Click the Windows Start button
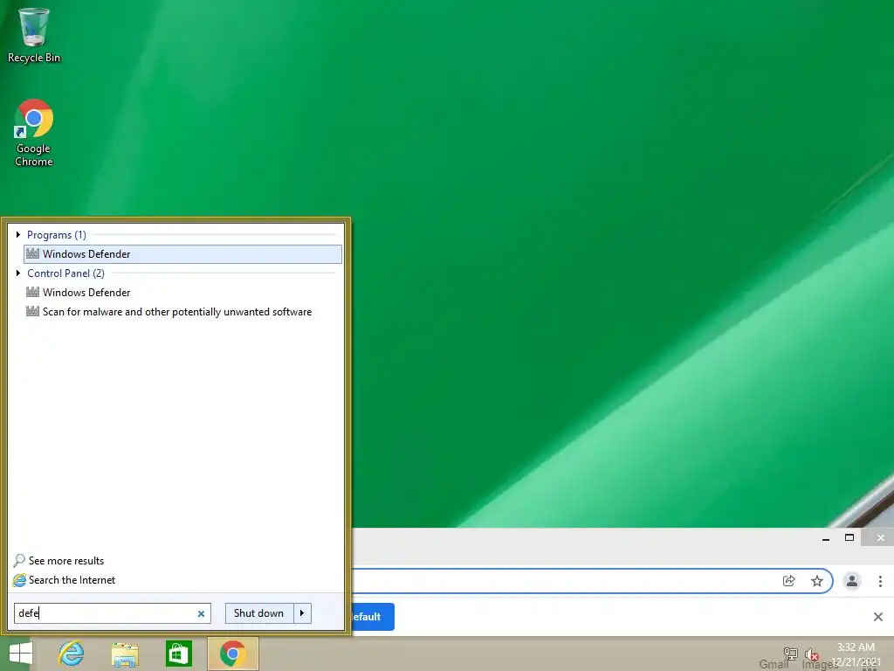894x671 pixels. point(20,654)
